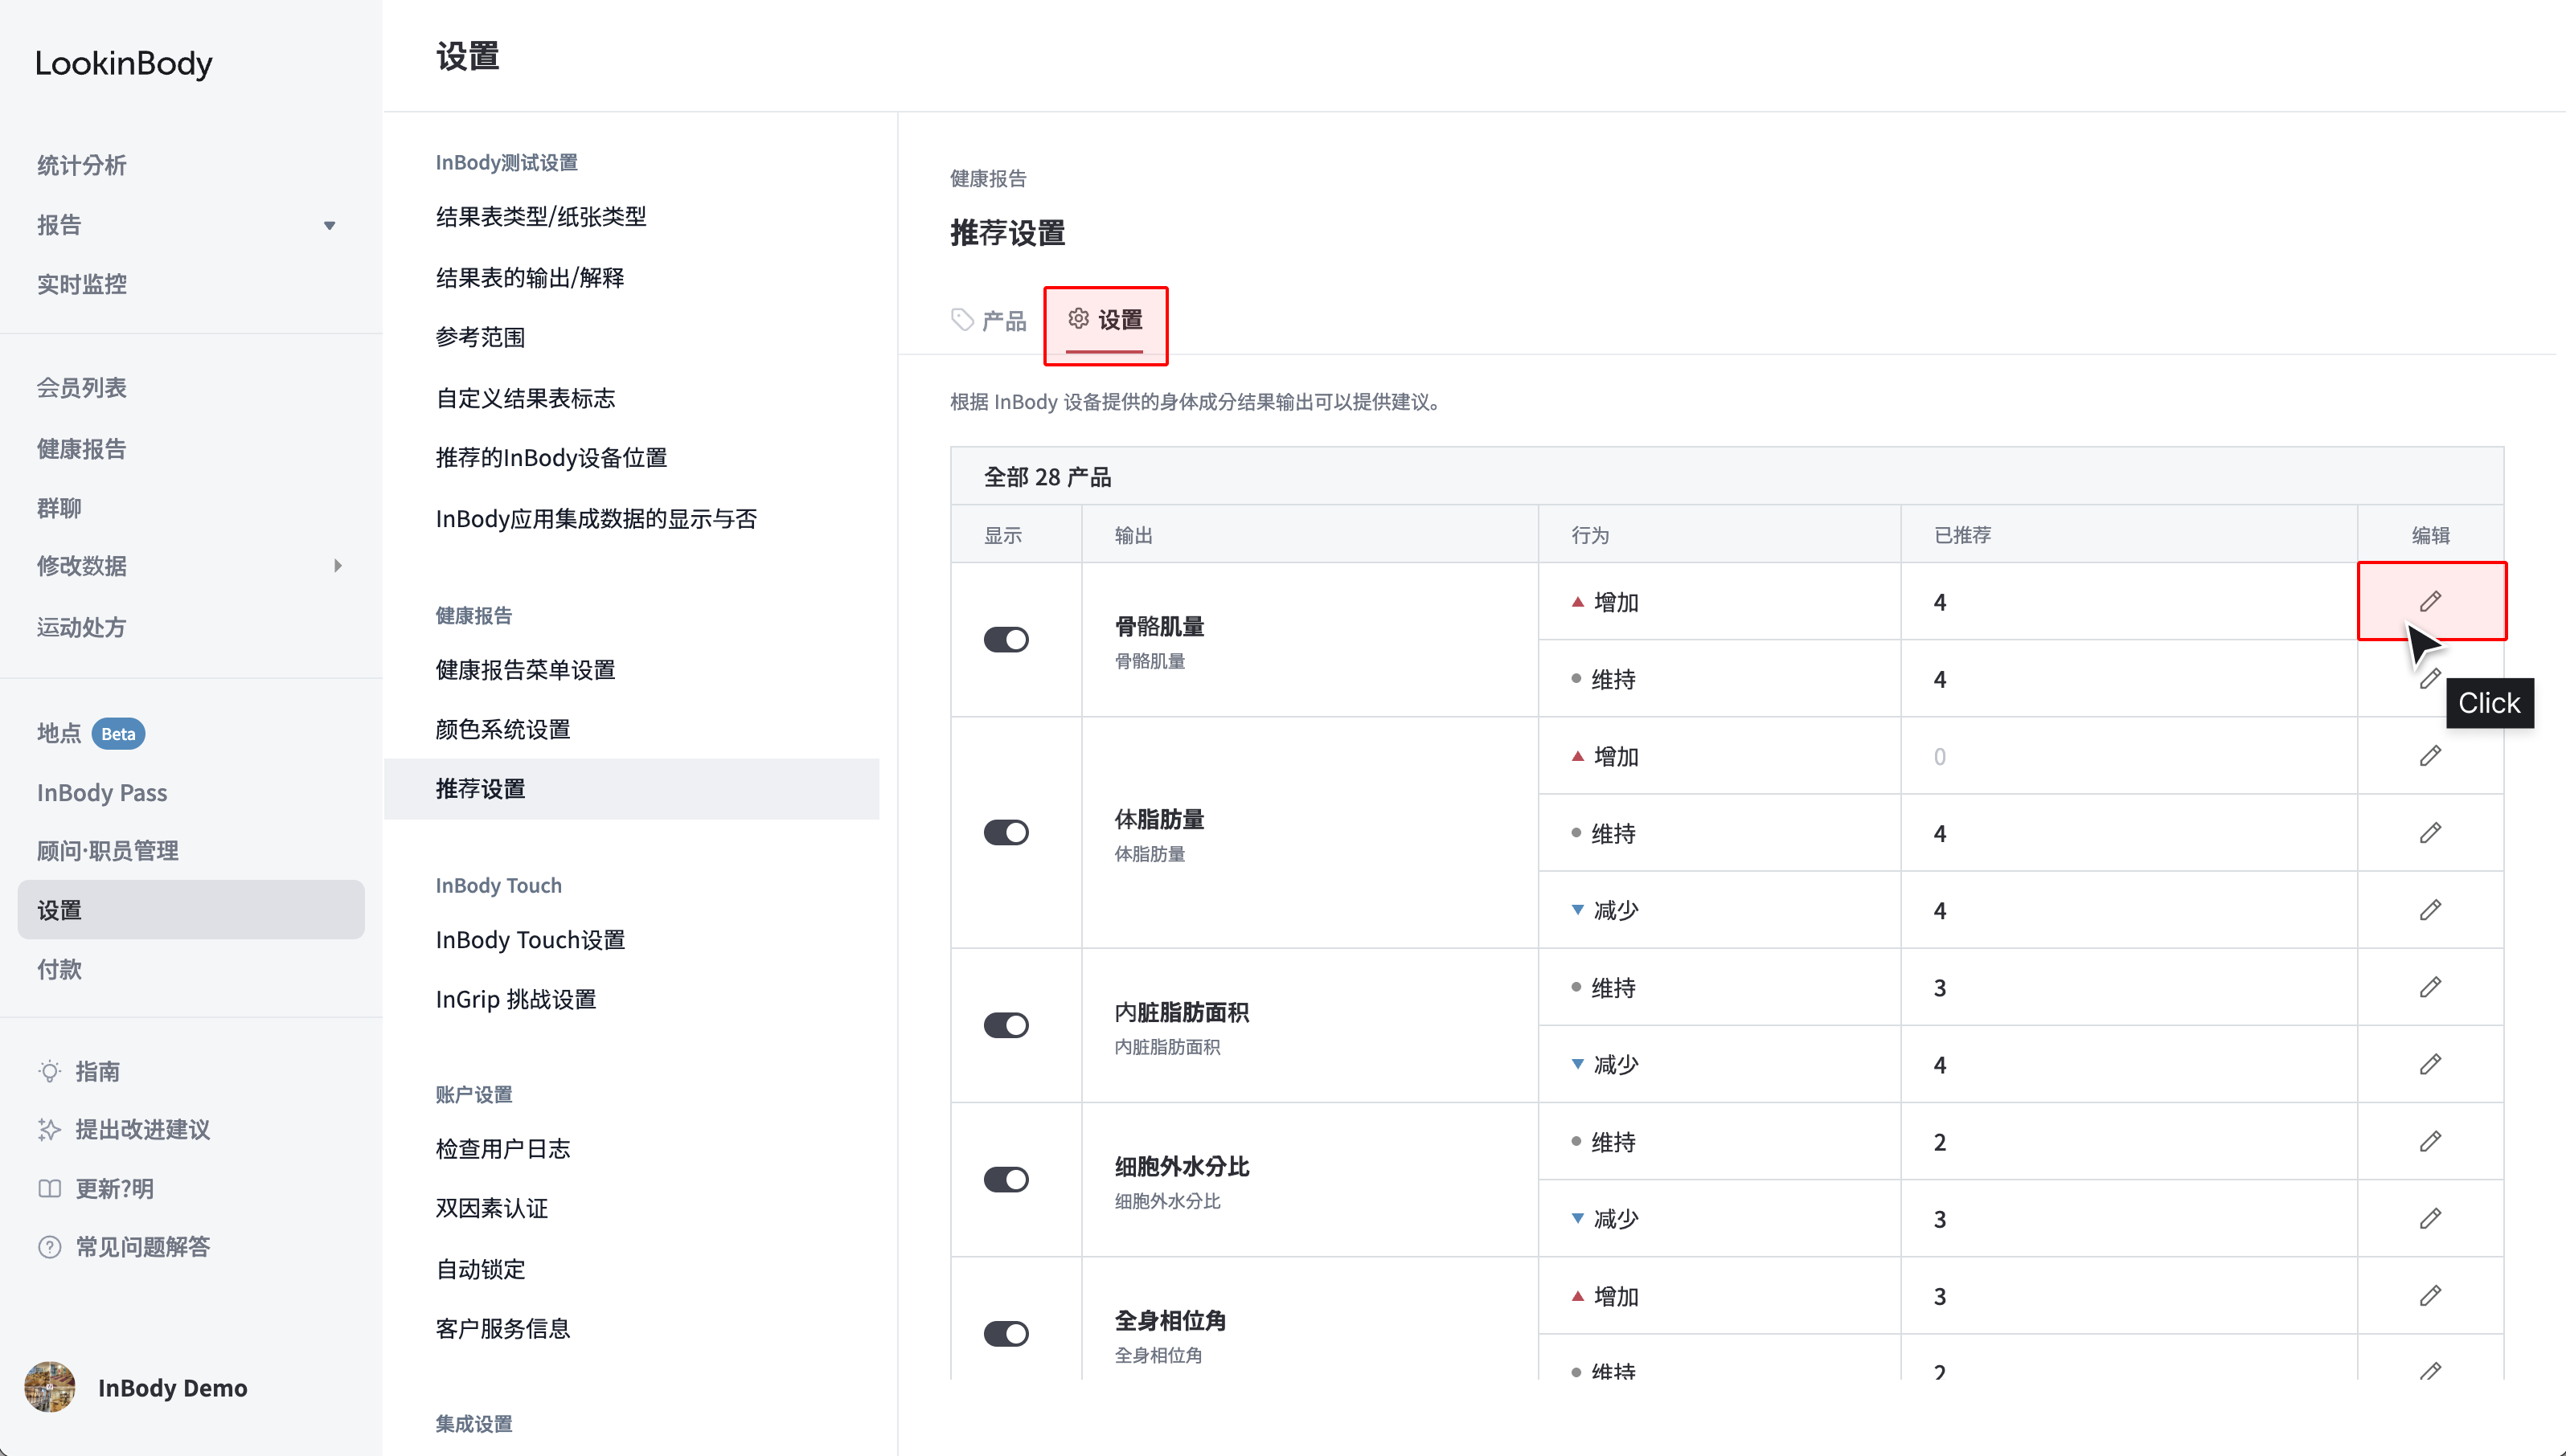
Task: Open 健康报告菜单设置 link
Action: (x=525, y=670)
